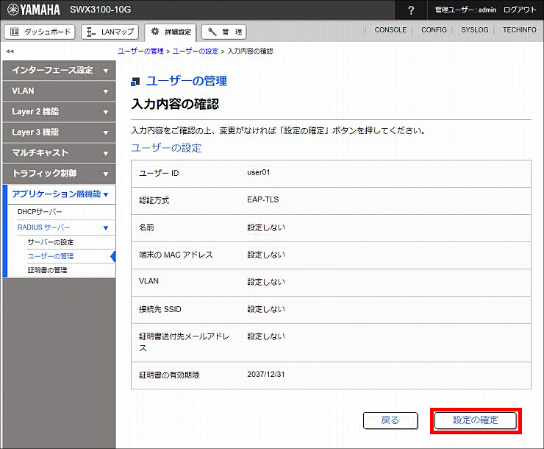This screenshot has width=544, height=449.
Task: Click the wrench icon on 管理 tab
Action: 212,32
